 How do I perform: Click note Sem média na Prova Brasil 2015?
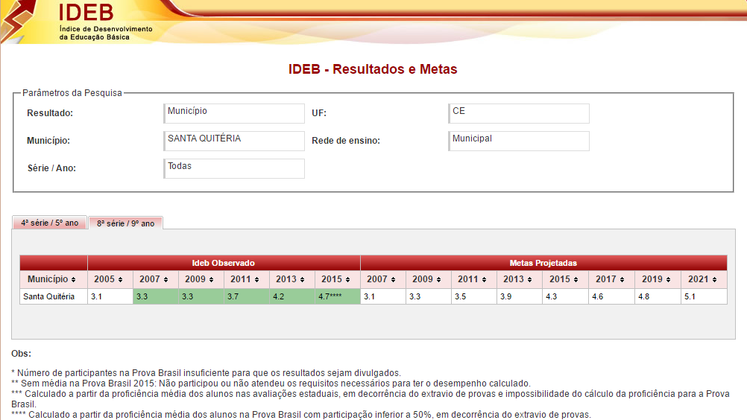[271, 384]
